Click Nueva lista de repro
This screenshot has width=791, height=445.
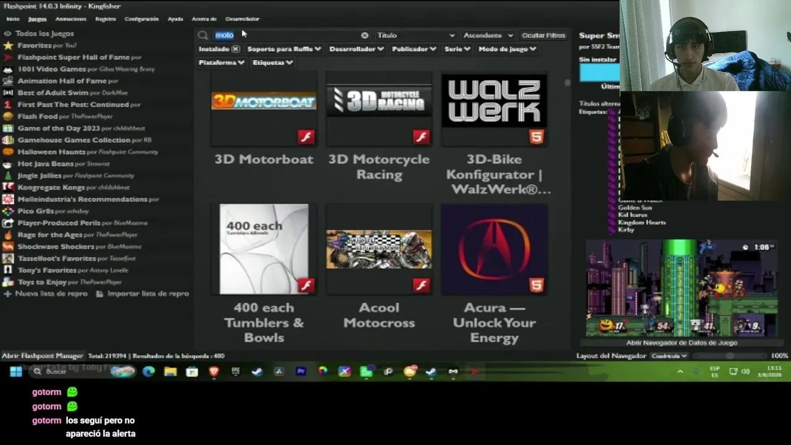point(46,294)
